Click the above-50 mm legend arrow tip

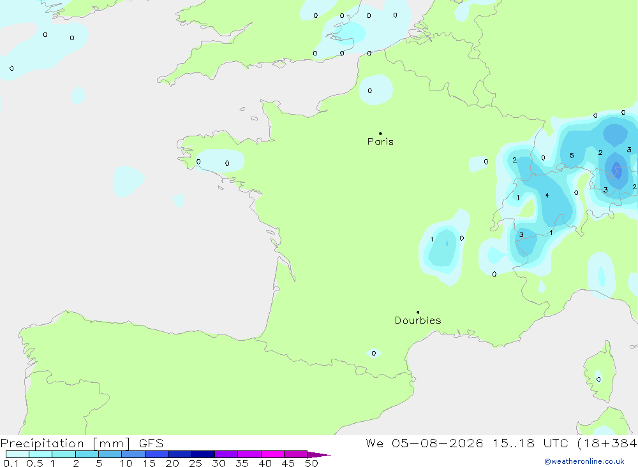tap(320, 454)
